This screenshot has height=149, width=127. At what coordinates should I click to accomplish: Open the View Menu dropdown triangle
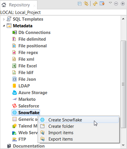tap(110, 3)
